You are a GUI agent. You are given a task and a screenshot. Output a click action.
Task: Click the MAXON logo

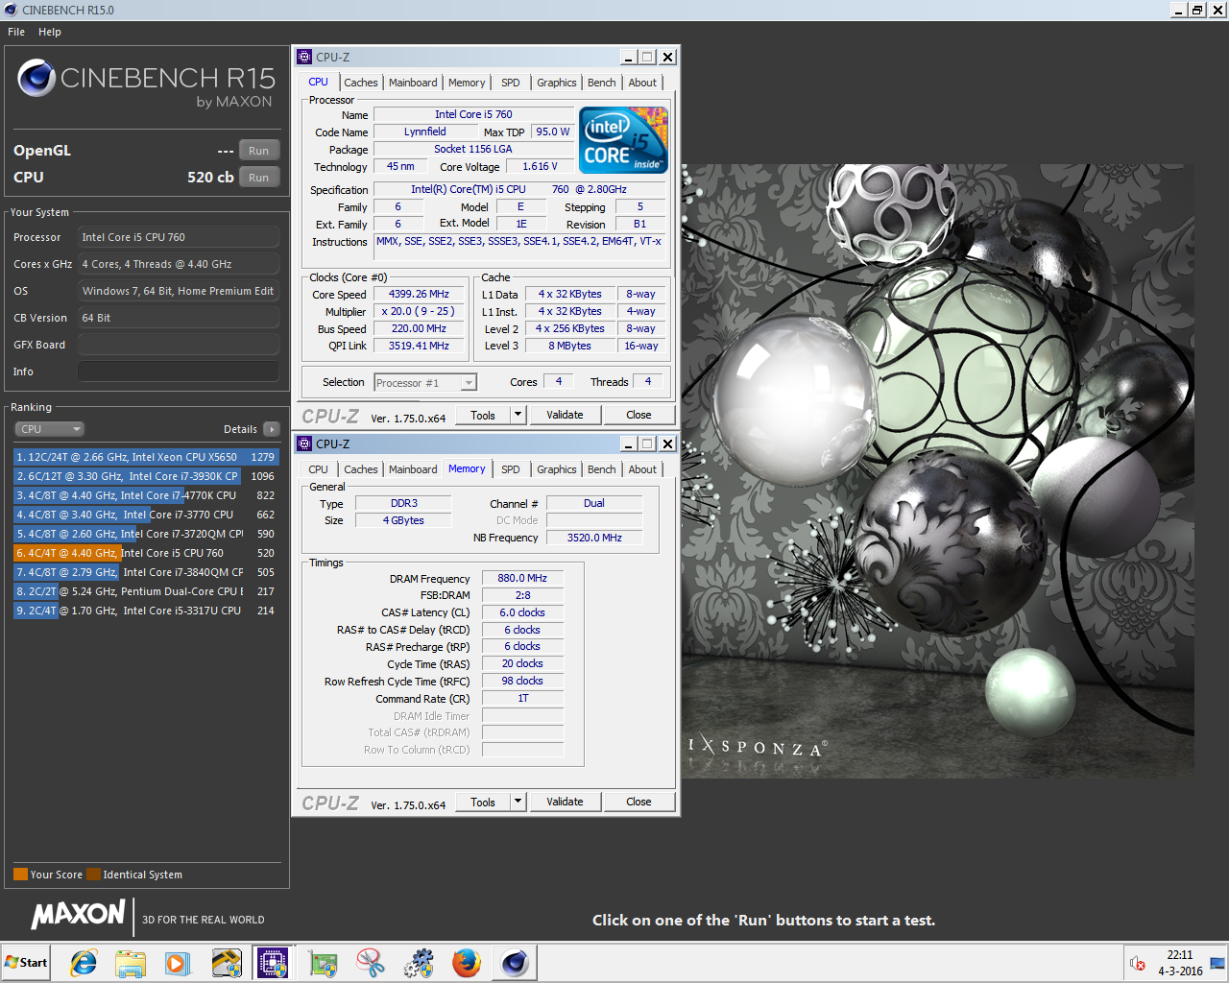[x=79, y=914]
